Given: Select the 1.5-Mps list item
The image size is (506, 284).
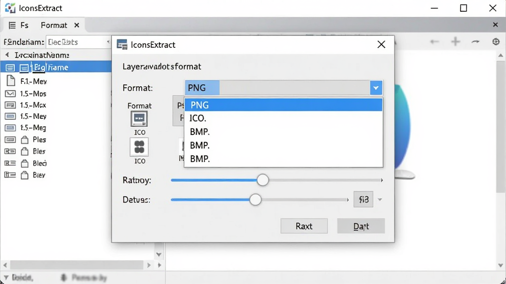Looking at the screenshot, I should [x=33, y=94].
